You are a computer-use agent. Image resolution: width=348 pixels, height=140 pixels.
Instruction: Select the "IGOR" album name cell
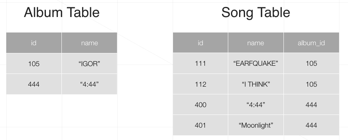point(89,63)
